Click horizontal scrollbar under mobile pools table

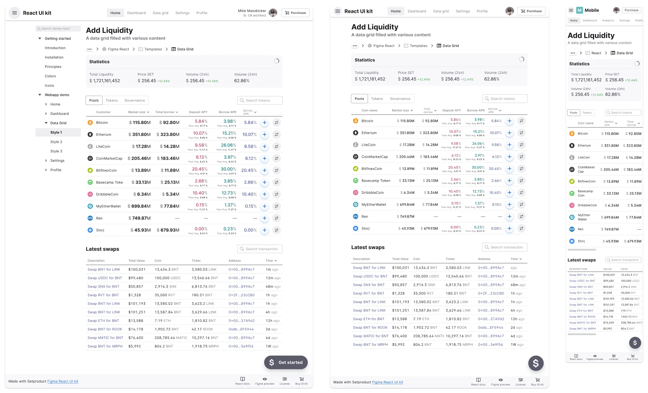(582, 250)
